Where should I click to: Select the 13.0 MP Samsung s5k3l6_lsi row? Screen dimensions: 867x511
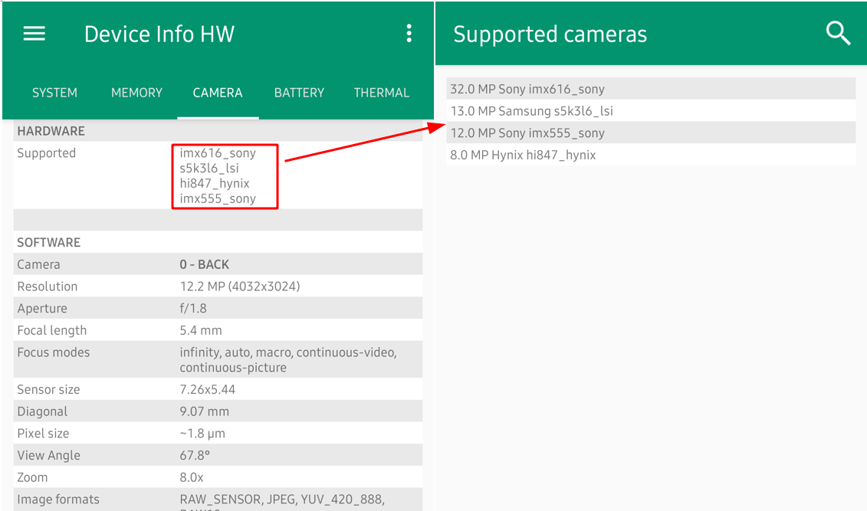[651, 110]
